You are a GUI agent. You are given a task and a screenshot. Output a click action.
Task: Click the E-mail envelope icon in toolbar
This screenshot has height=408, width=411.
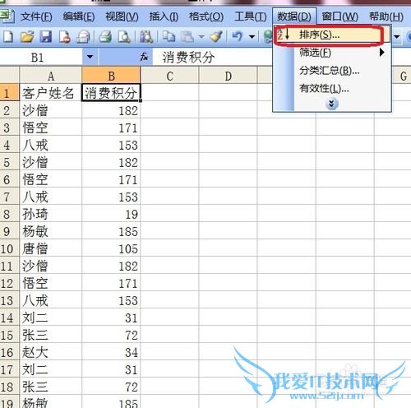pos(83,36)
